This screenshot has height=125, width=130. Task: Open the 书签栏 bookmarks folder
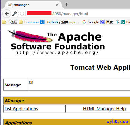(10, 22)
